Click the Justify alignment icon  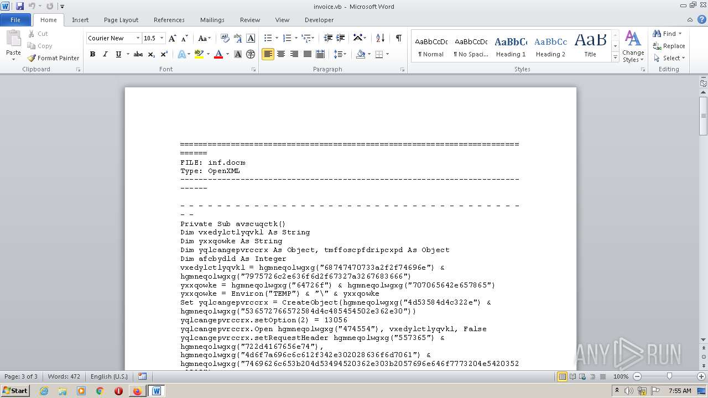(x=307, y=54)
